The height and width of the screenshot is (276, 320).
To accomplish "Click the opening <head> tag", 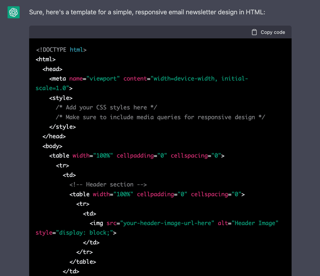I will pyautogui.click(x=52, y=69).
